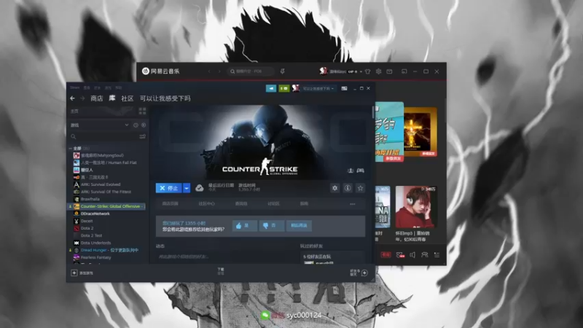The height and width of the screenshot is (328, 583).
Task: Select ARK: Survival Evolved in list
Action: (97, 184)
